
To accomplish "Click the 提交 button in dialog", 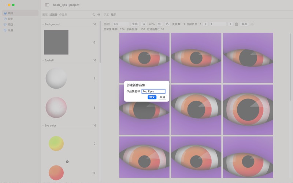I will click(x=152, y=97).
